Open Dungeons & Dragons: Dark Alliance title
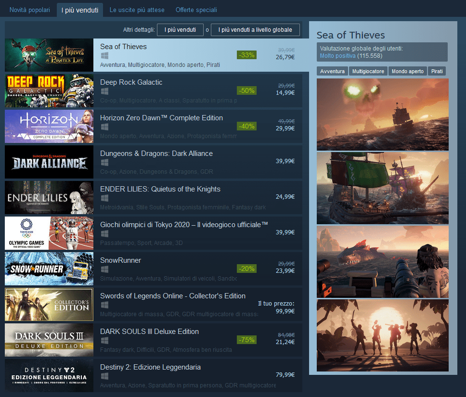Image resolution: width=466 pixels, height=397 pixels. (156, 154)
